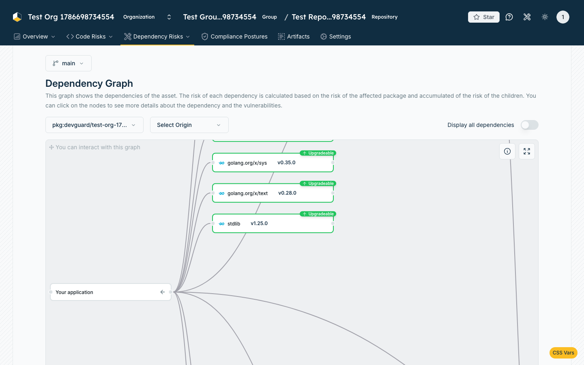Click Go icon on golang.org/x/text node
The width and height of the screenshot is (584, 365).
coord(221,193)
